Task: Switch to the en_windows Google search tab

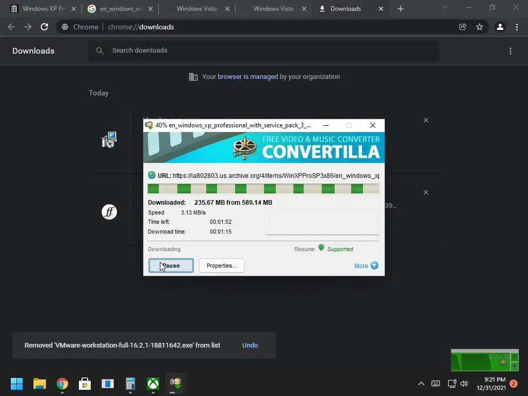Action: [x=121, y=9]
